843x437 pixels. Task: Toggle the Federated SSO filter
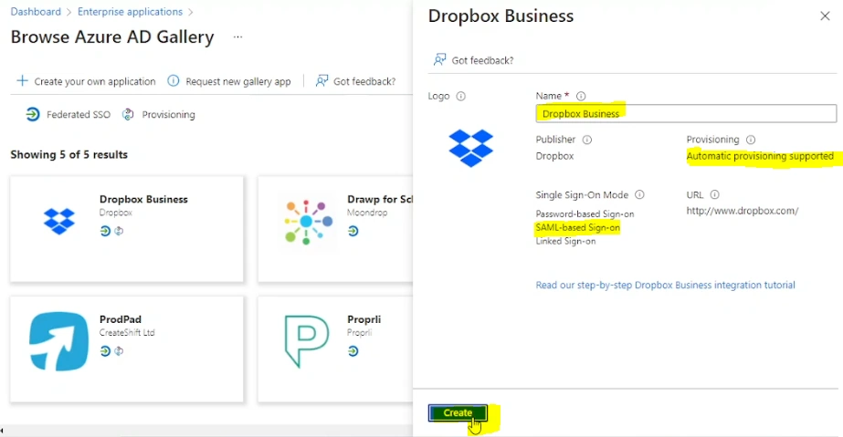68,114
